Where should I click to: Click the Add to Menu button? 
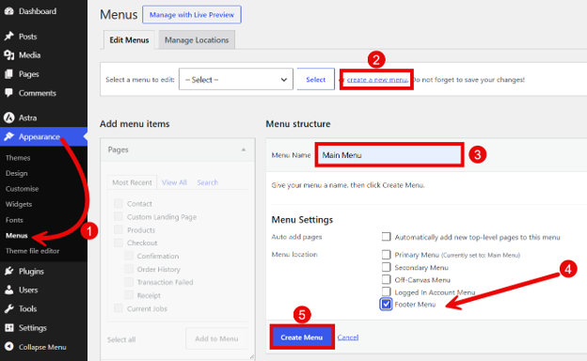click(216, 338)
